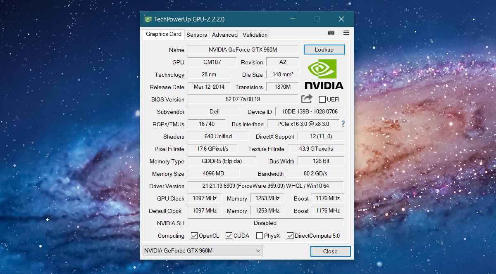
Task: Toggle the CUDA checkbox
Action: 229,236
